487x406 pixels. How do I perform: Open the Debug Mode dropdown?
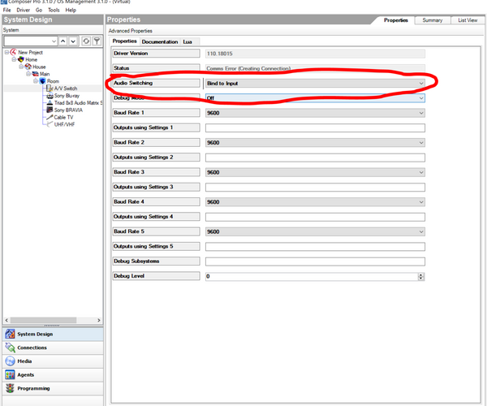(420, 98)
